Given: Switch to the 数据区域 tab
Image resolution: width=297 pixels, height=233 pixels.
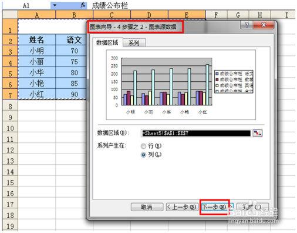Looking at the screenshot, I should 107,42.
